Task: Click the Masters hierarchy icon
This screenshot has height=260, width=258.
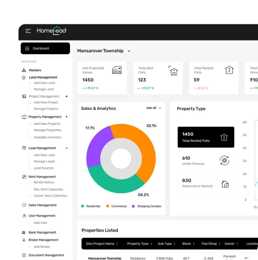Action: (24, 70)
